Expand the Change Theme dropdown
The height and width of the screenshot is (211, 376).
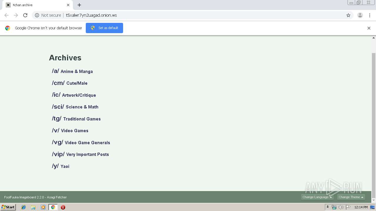pos(351,197)
